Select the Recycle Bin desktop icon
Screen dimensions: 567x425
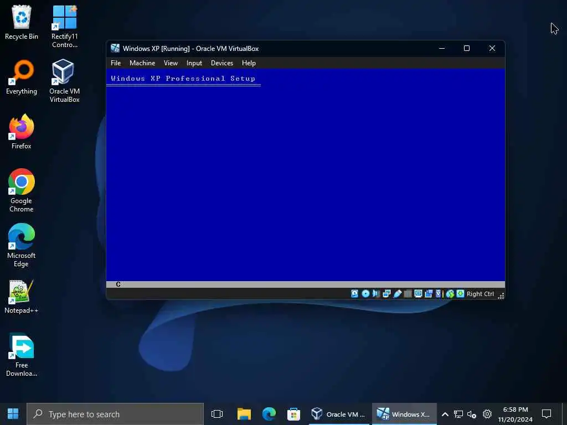[x=22, y=22]
